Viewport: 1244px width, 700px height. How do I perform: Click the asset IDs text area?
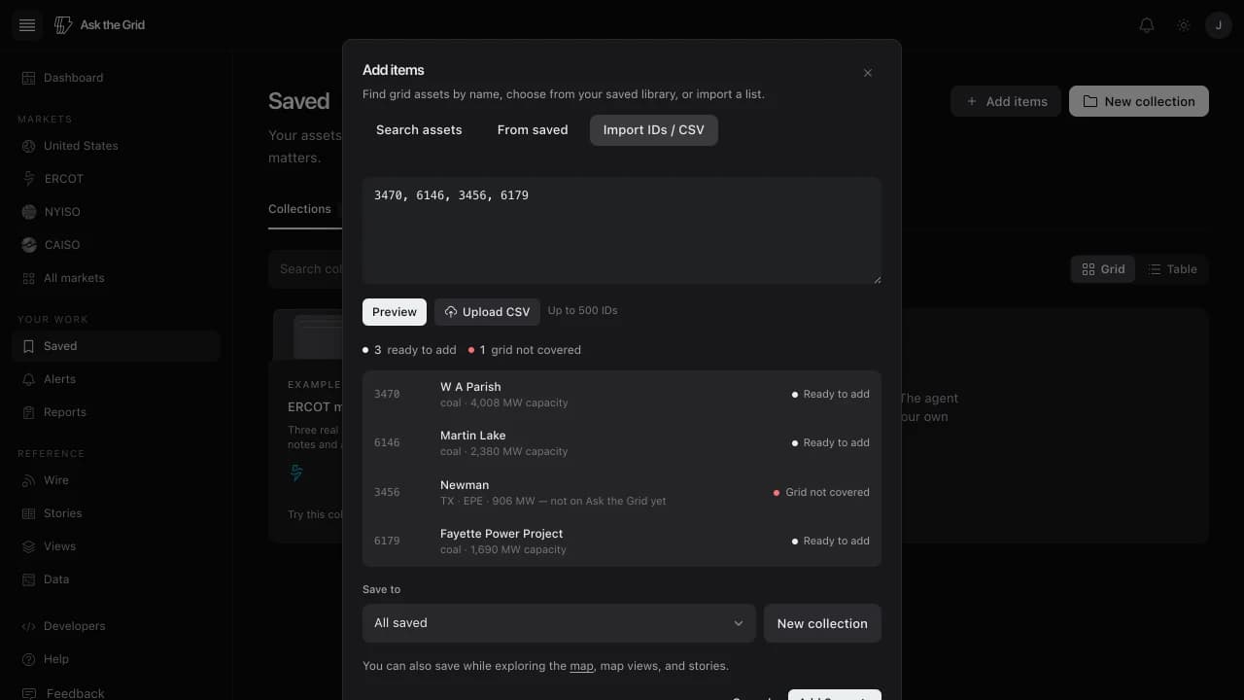(x=622, y=230)
